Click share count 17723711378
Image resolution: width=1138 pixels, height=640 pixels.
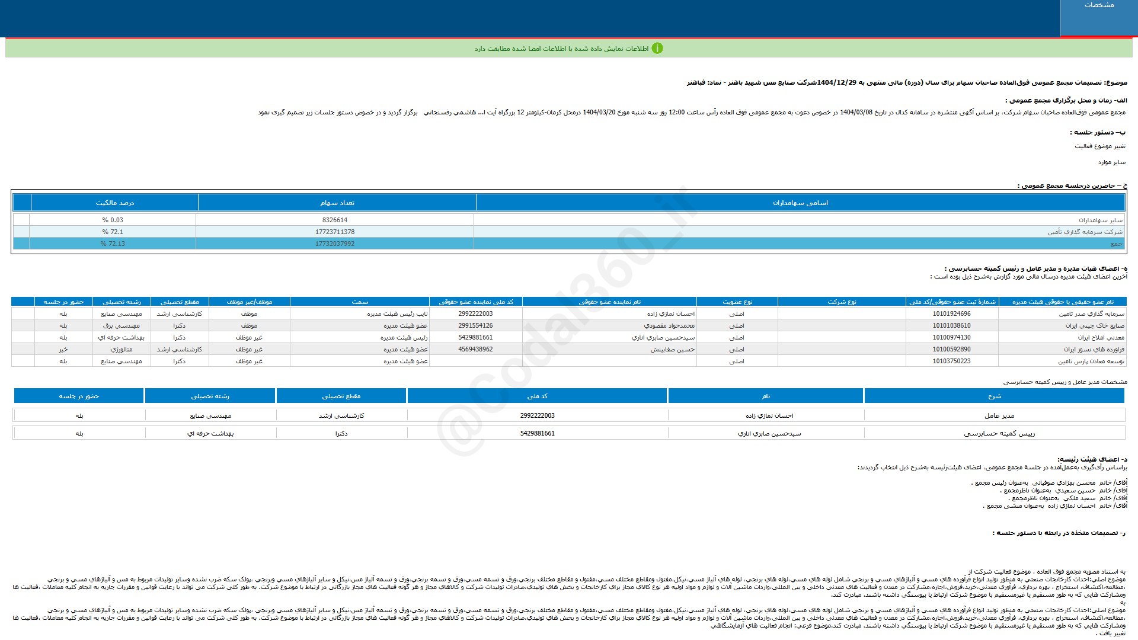(335, 232)
